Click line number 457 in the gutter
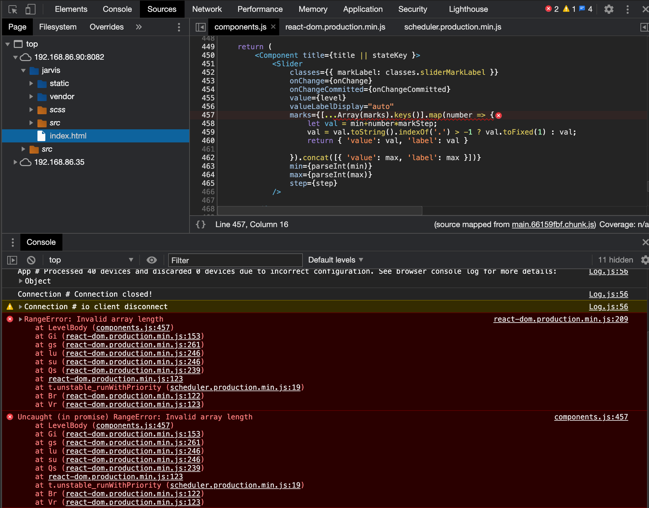 pyautogui.click(x=208, y=115)
